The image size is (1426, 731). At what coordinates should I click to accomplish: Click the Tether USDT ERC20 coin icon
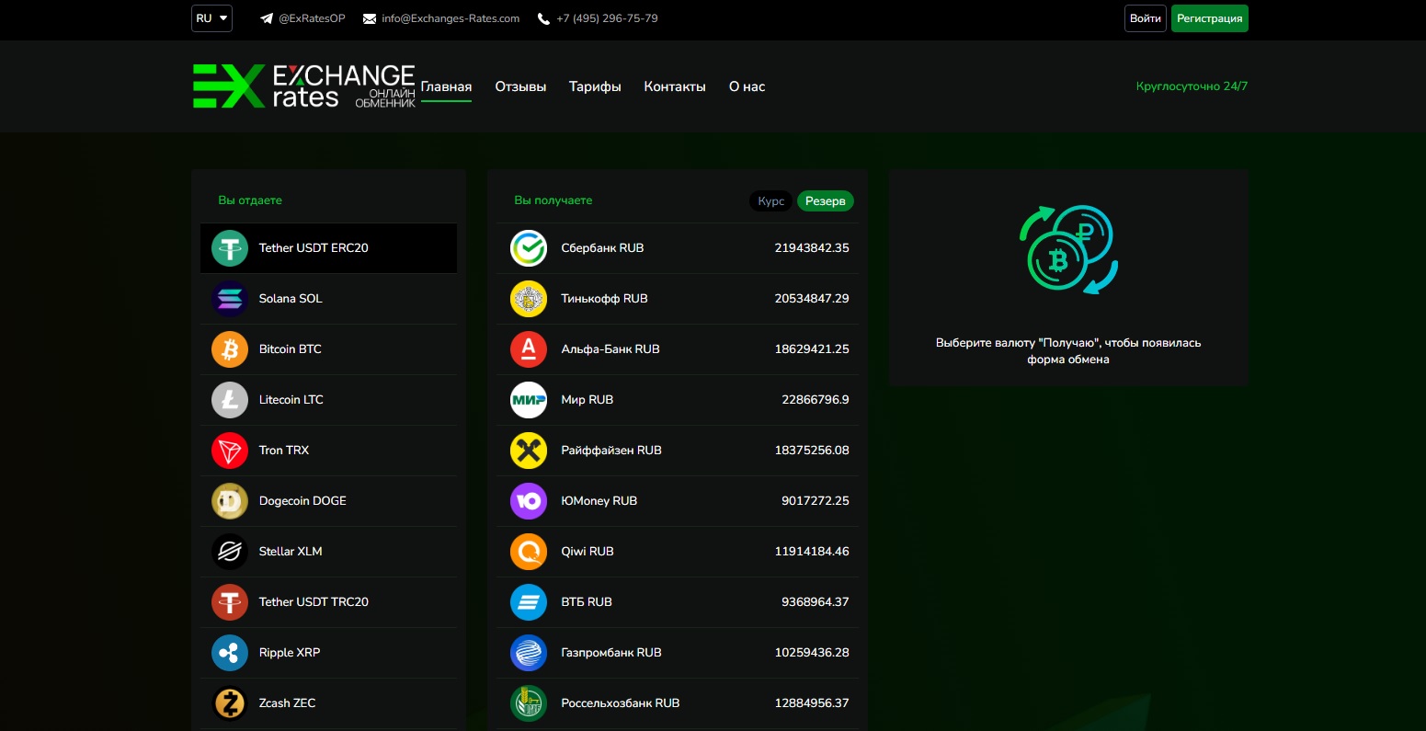(x=230, y=248)
